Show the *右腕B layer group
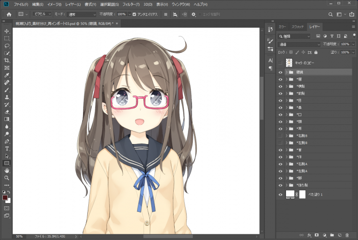This screenshot has height=240, width=358. 281,136
